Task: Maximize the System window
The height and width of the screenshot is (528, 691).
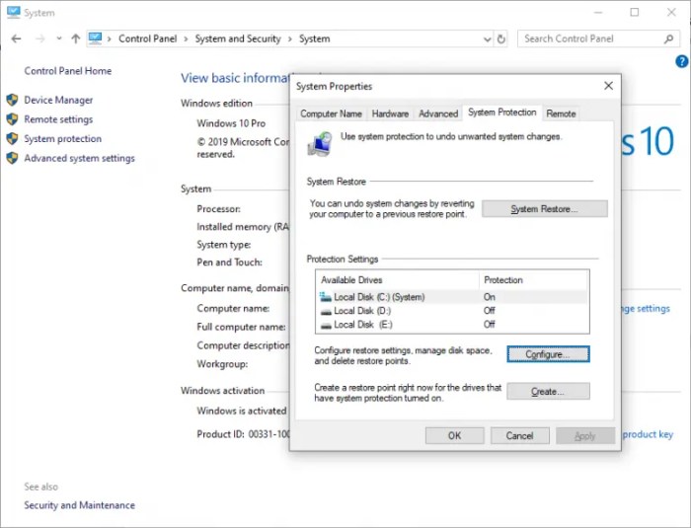Action: pos(635,13)
